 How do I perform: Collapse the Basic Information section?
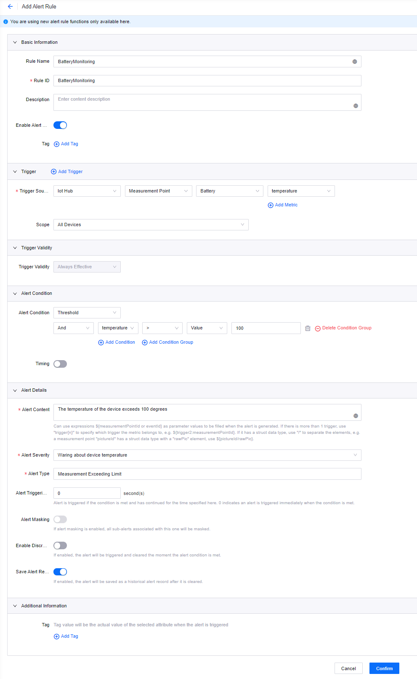pos(15,43)
